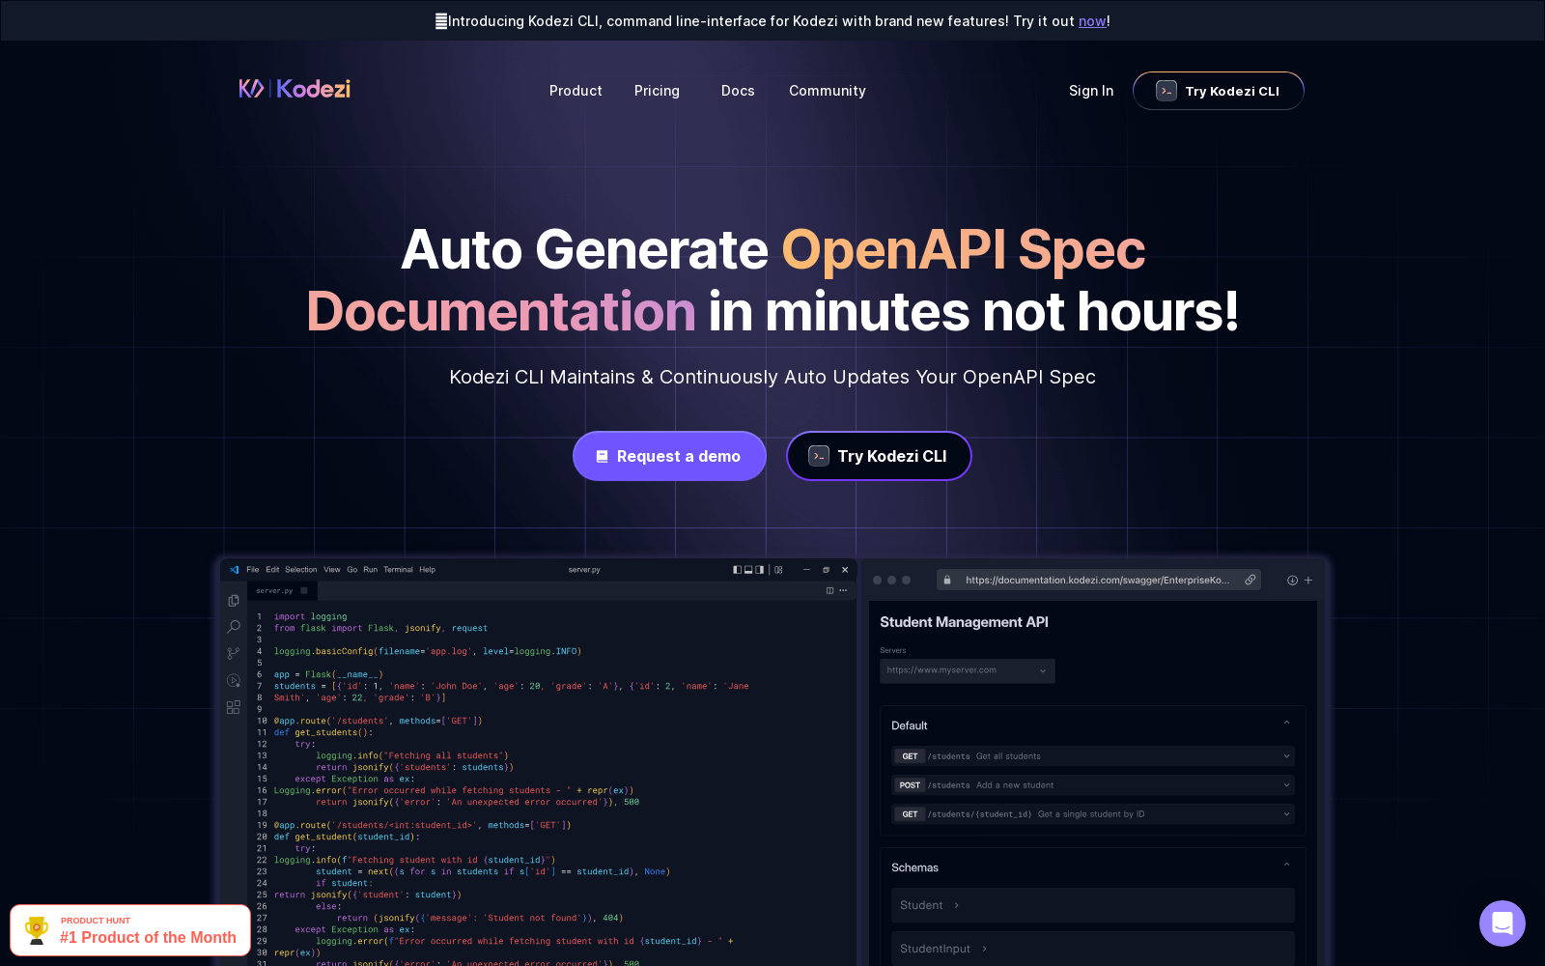
Task: Click the server.py title in the VS Code title bar
Action: 584,570
